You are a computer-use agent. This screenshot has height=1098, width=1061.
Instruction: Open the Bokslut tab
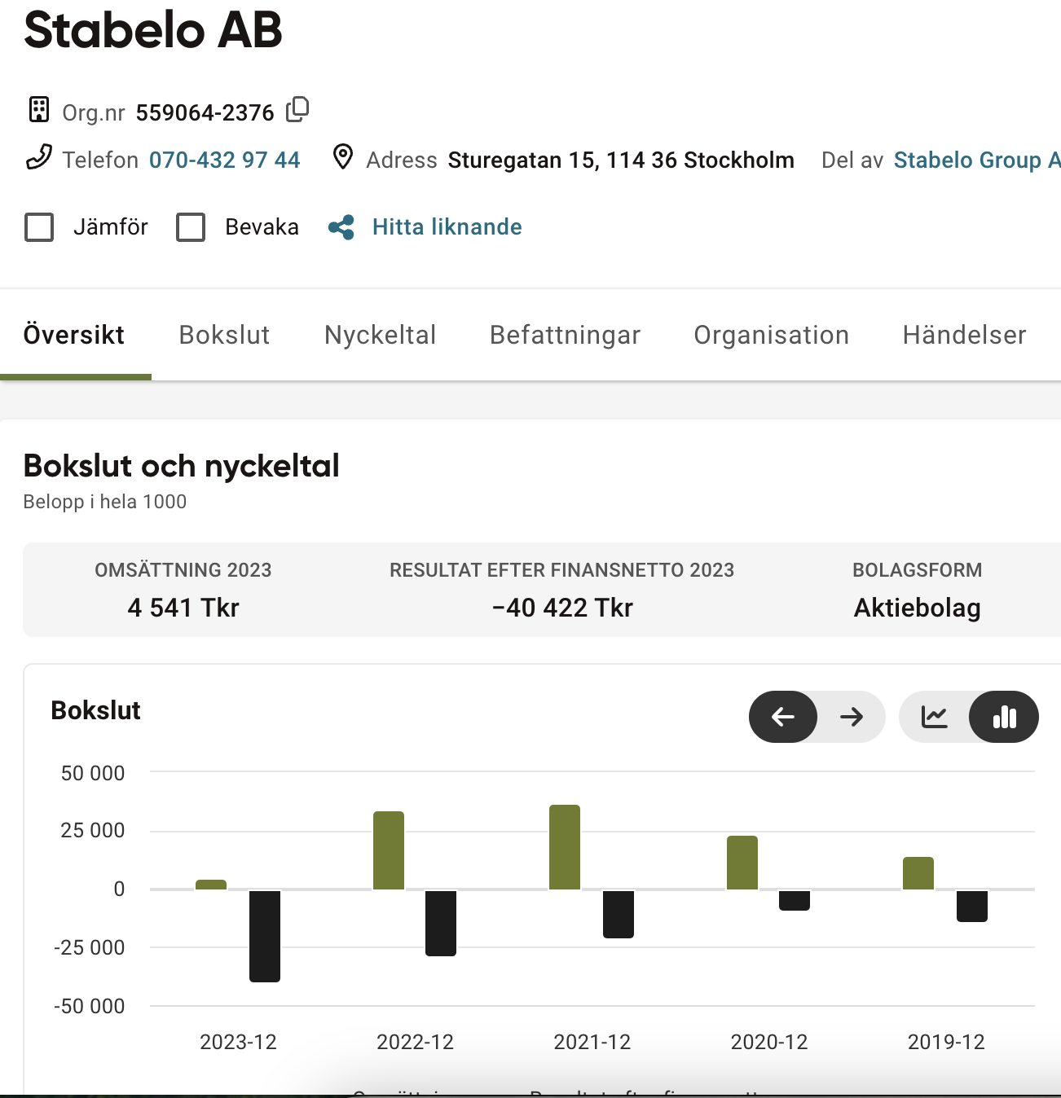pyautogui.click(x=224, y=335)
